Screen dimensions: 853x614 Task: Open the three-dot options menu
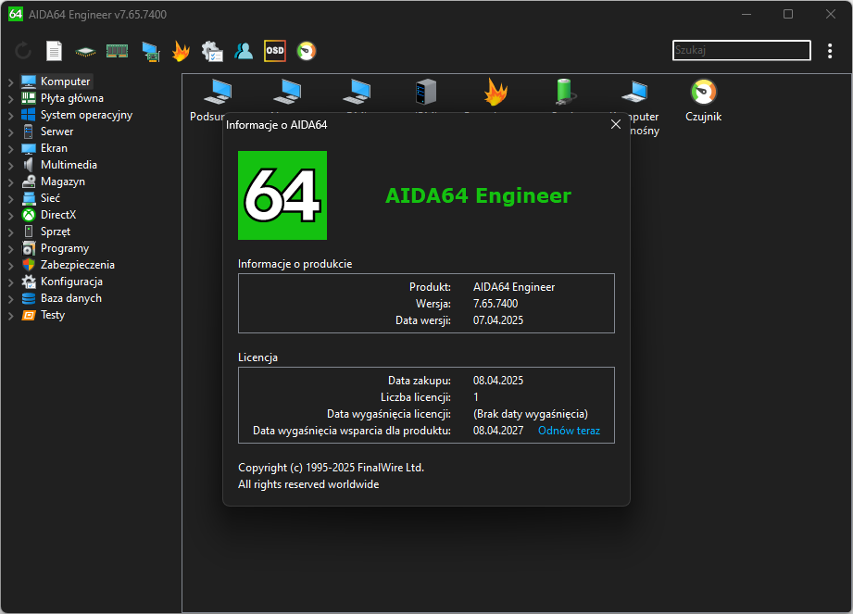click(830, 51)
